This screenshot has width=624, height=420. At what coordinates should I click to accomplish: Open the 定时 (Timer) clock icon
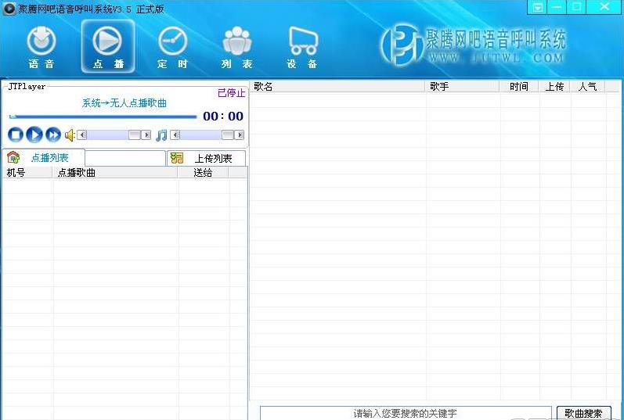tap(172, 46)
